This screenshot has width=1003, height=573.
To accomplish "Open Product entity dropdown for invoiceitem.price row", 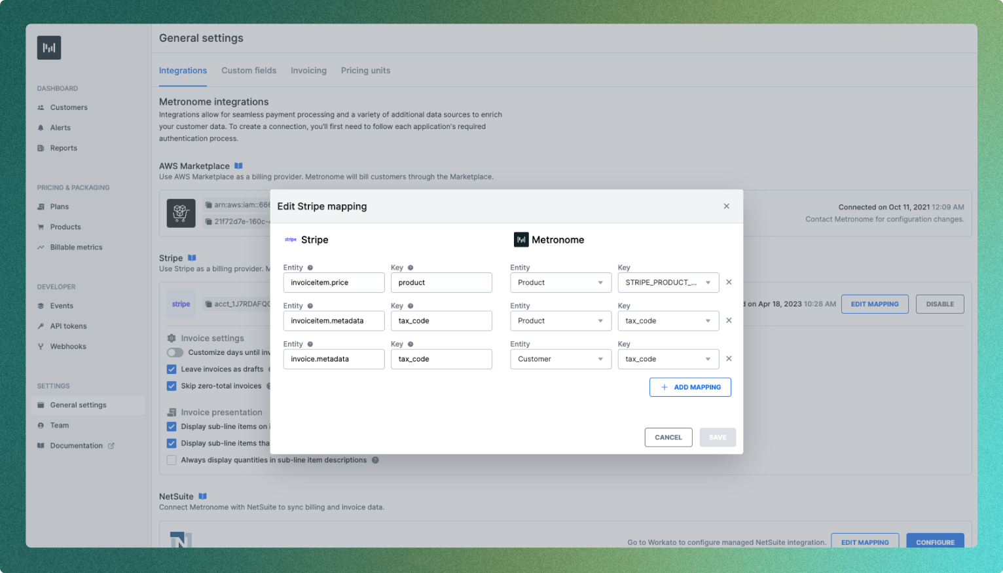I will point(561,283).
